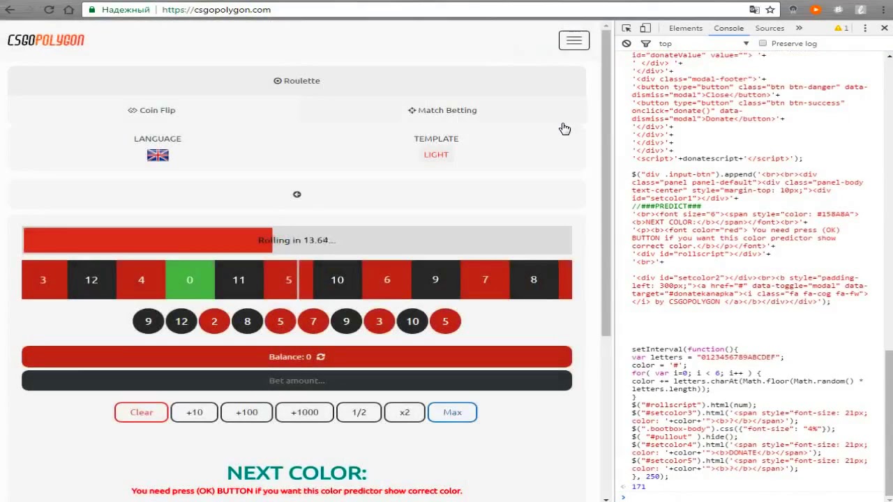Click the green 0 roulette tile

190,280
